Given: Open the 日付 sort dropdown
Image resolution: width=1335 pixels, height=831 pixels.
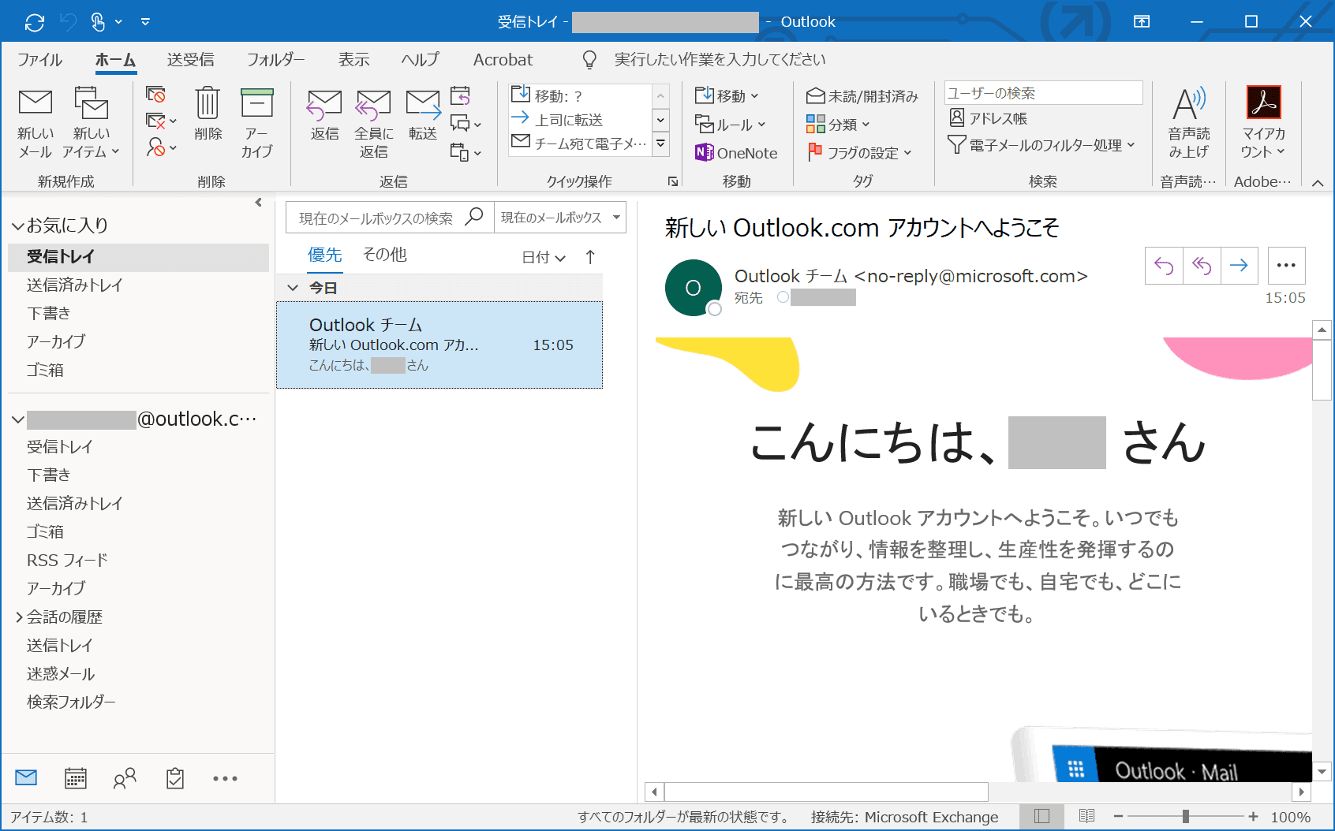Looking at the screenshot, I should [544, 257].
